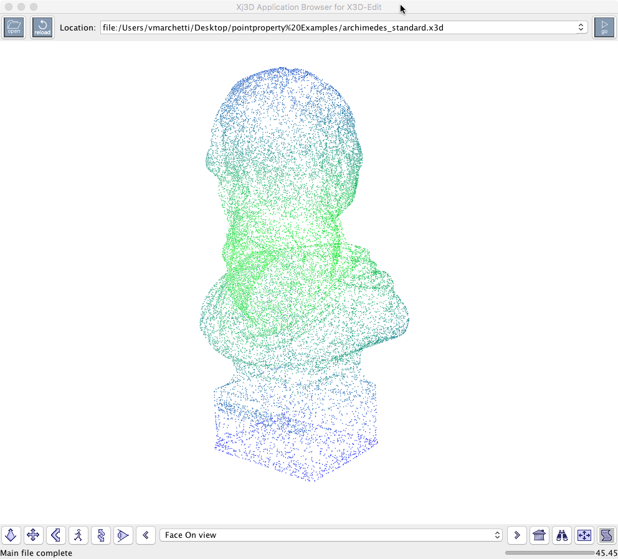Go to next viewpoint
The height and width of the screenshot is (559, 618).
[x=517, y=535]
